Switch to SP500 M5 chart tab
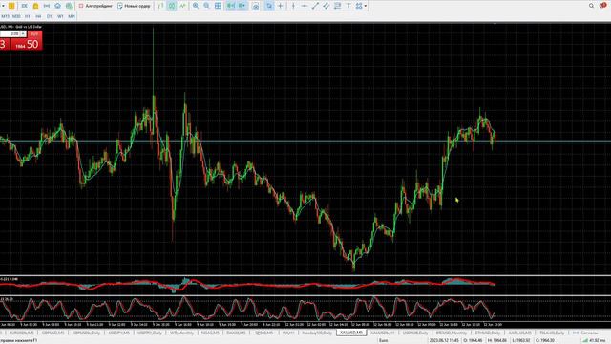611x344 pixels. (263, 333)
